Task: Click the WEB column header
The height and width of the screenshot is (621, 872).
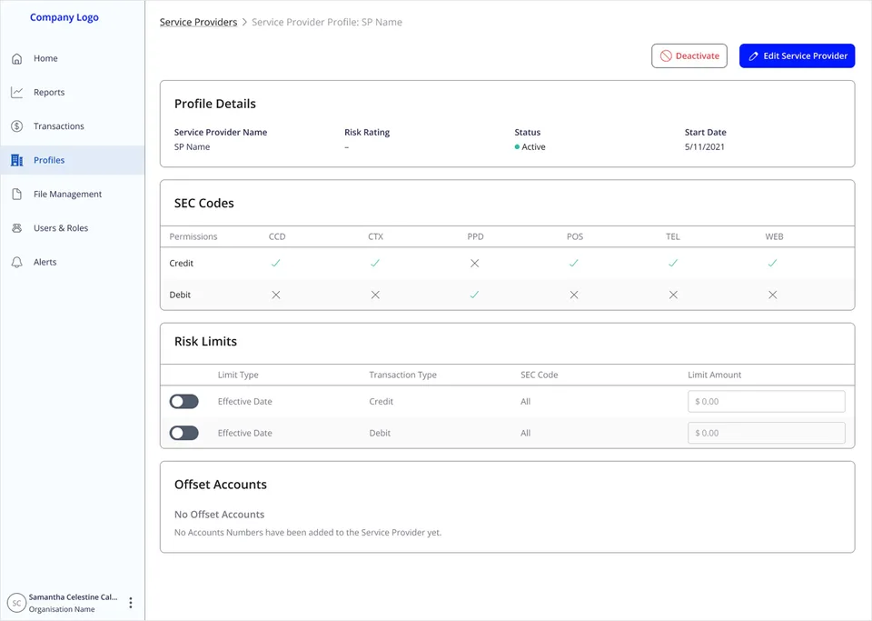Action: tap(774, 236)
